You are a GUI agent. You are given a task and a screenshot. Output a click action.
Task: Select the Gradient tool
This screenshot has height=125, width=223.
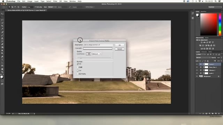point(2,47)
